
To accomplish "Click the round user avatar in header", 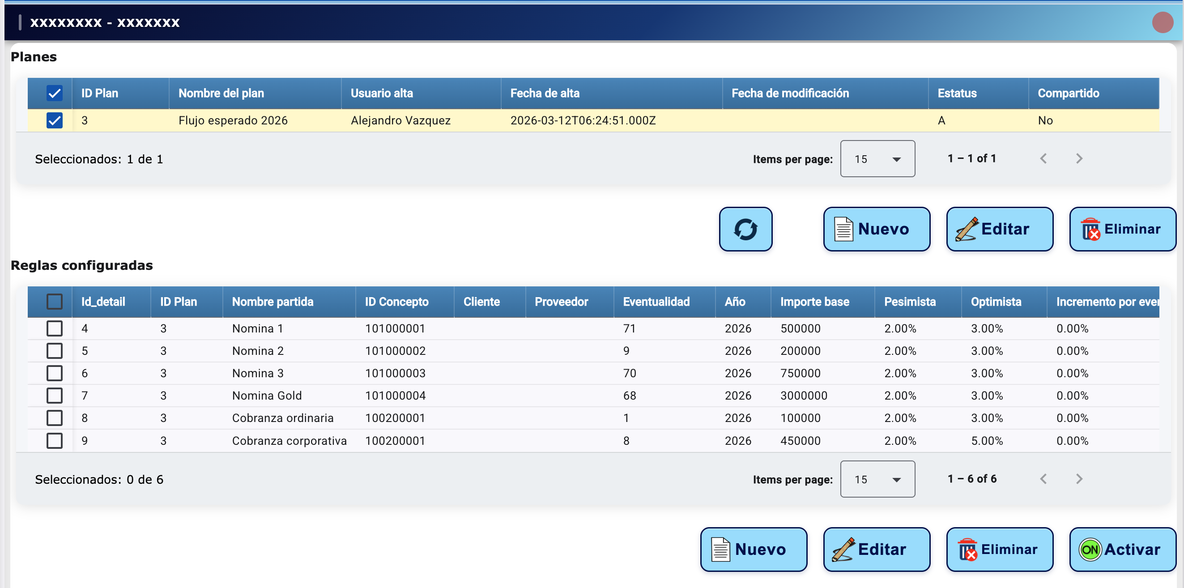I will tap(1162, 22).
